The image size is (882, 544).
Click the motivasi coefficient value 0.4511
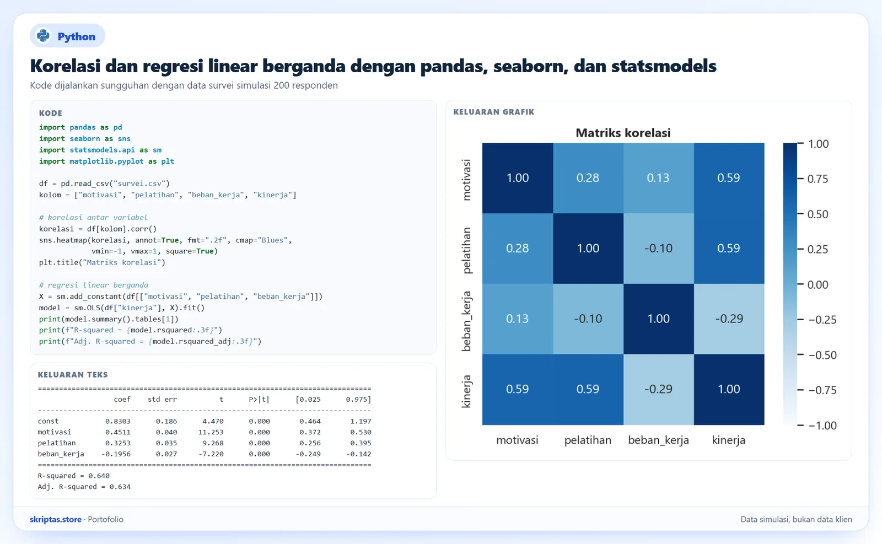(x=118, y=432)
